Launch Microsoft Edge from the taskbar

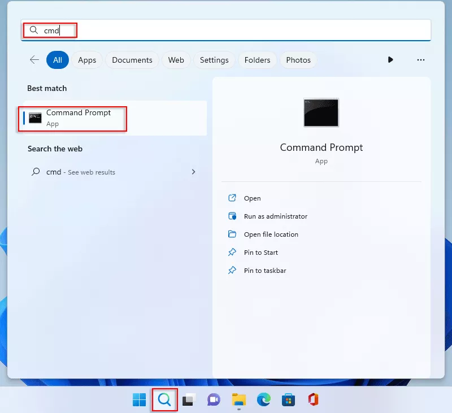coord(263,400)
